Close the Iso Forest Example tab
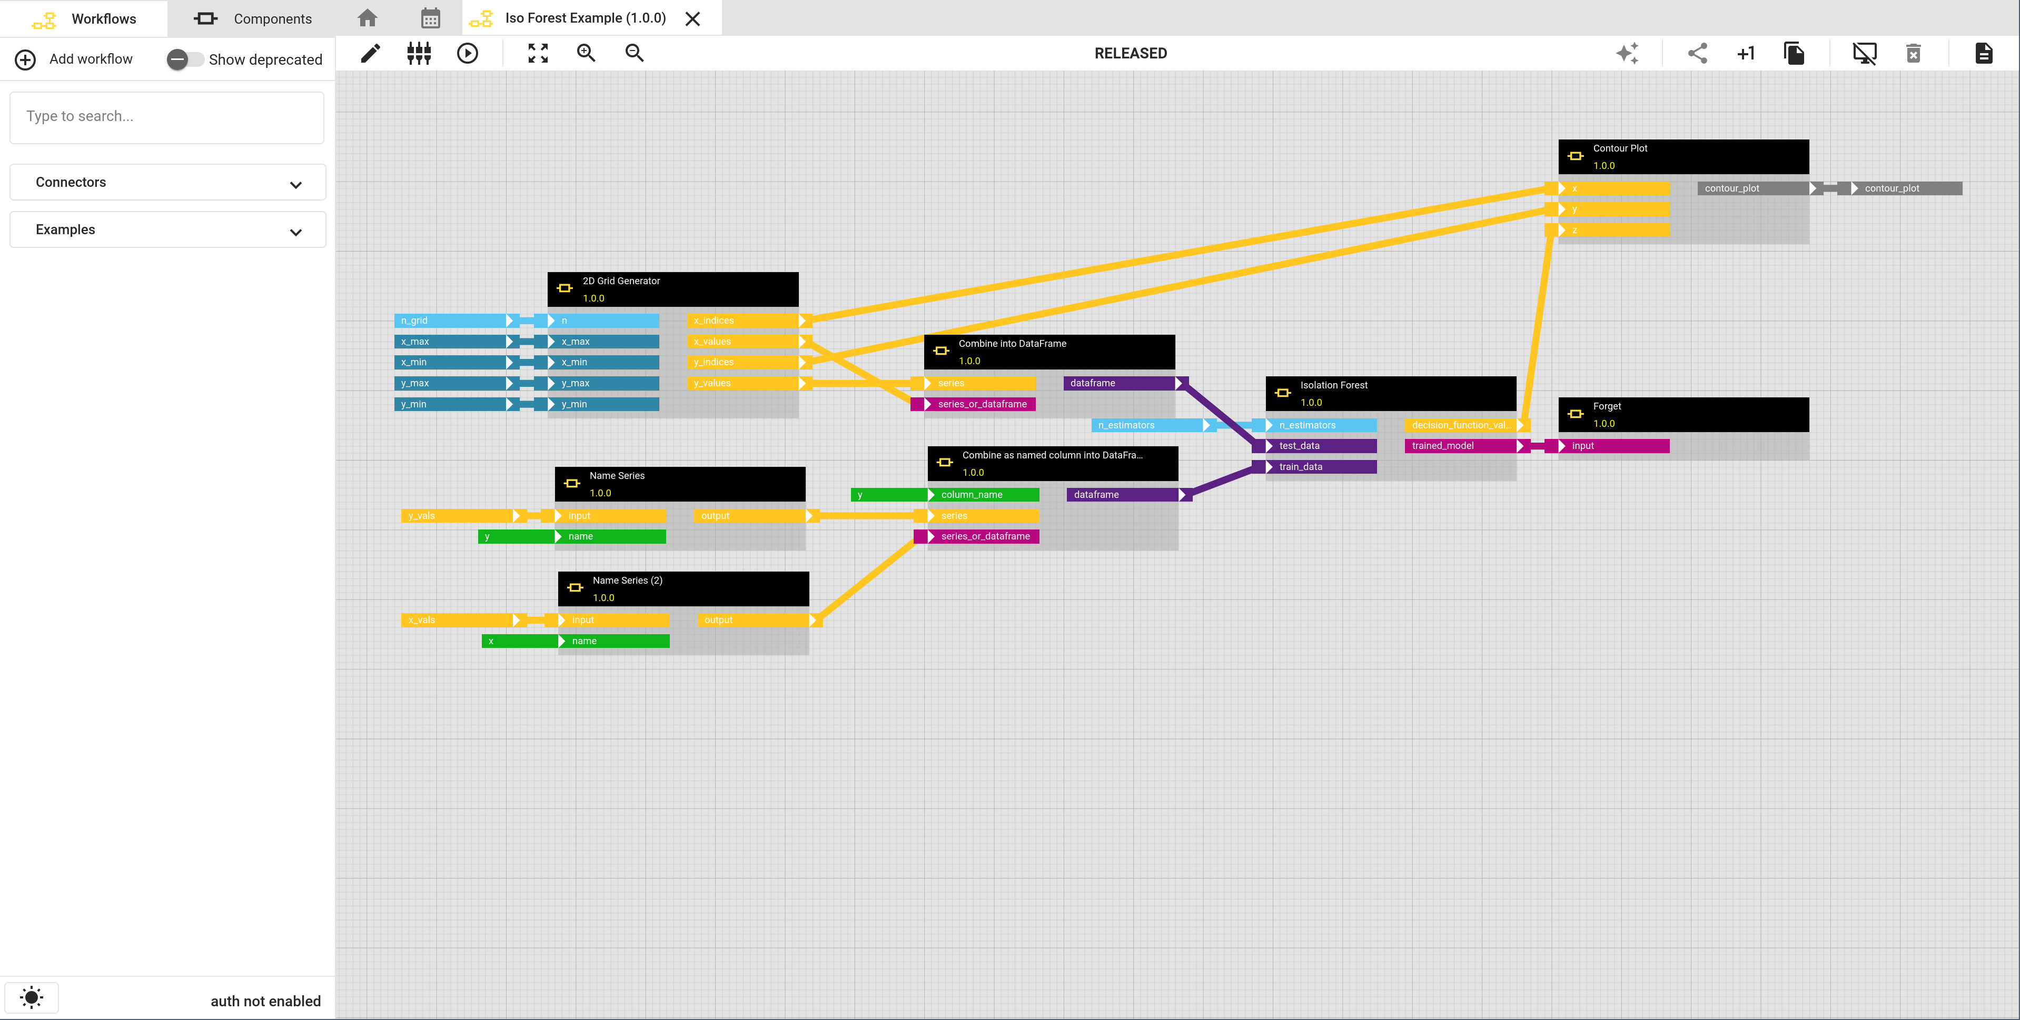This screenshot has width=2020, height=1020. click(692, 19)
